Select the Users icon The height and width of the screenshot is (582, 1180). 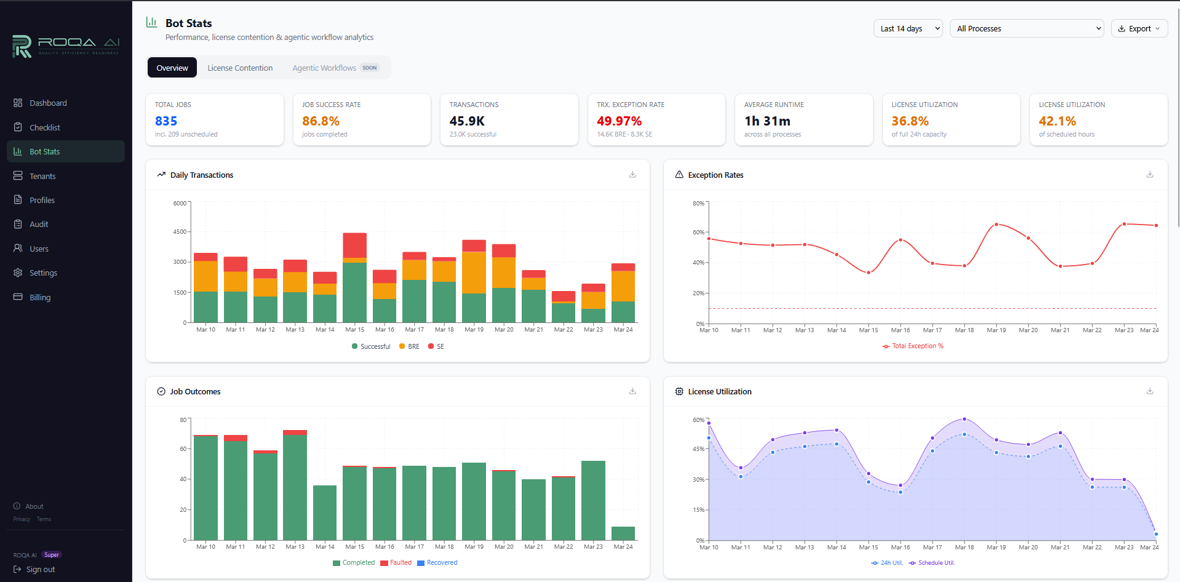coord(18,249)
